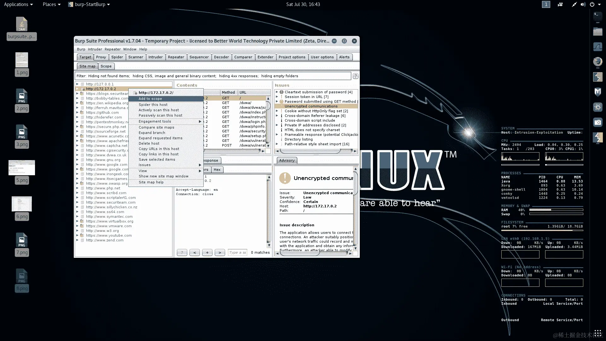Select the 3.png desktop file
Image resolution: width=606 pixels, height=341 pixels.
point(22,136)
